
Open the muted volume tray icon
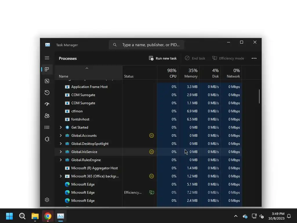tap(262, 216)
